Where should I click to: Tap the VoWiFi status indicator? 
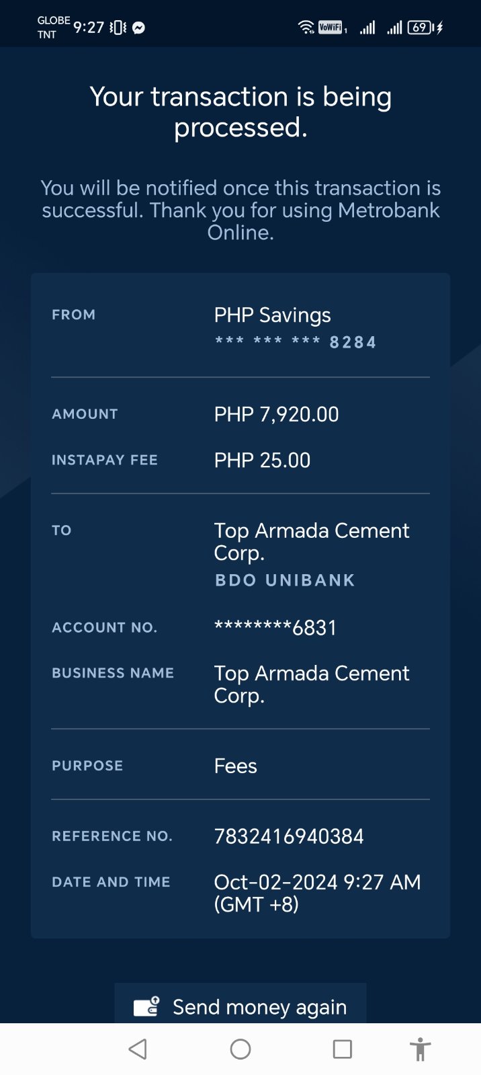coord(331,28)
